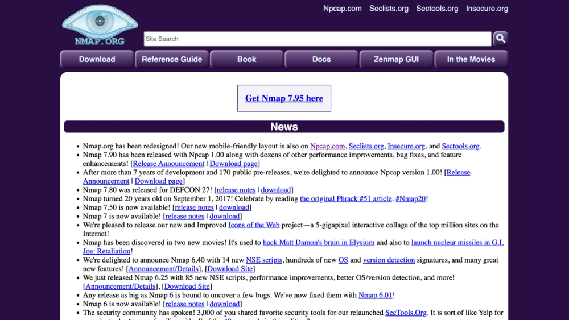Open Nmap 7.50 download link
The width and height of the screenshot is (569, 320).
click(x=234, y=207)
